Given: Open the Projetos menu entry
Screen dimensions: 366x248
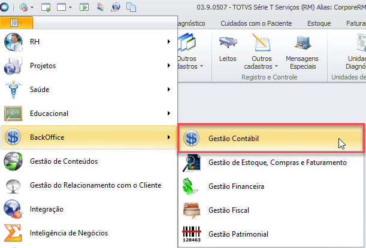Looking at the screenshot, I should coord(89,66).
